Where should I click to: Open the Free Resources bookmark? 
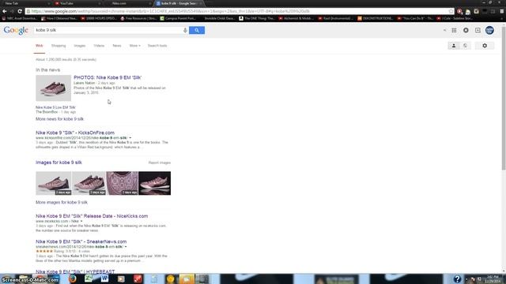[138, 19]
